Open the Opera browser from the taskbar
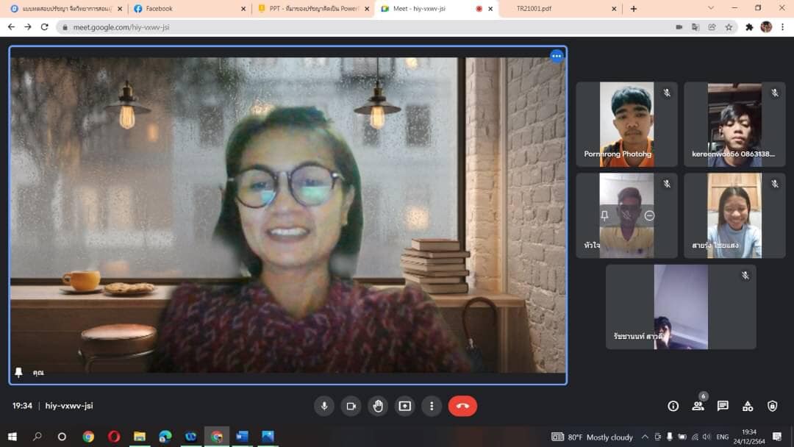The width and height of the screenshot is (794, 447). pyautogui.click(x=114, y=437)
